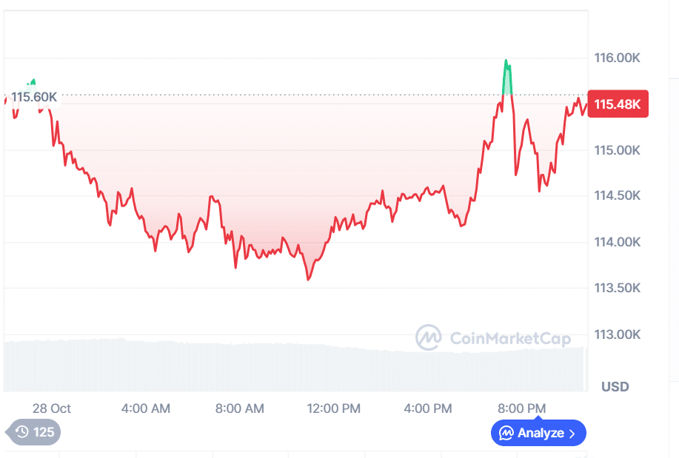Click the green peak of the price line

[x=506, y=62]
